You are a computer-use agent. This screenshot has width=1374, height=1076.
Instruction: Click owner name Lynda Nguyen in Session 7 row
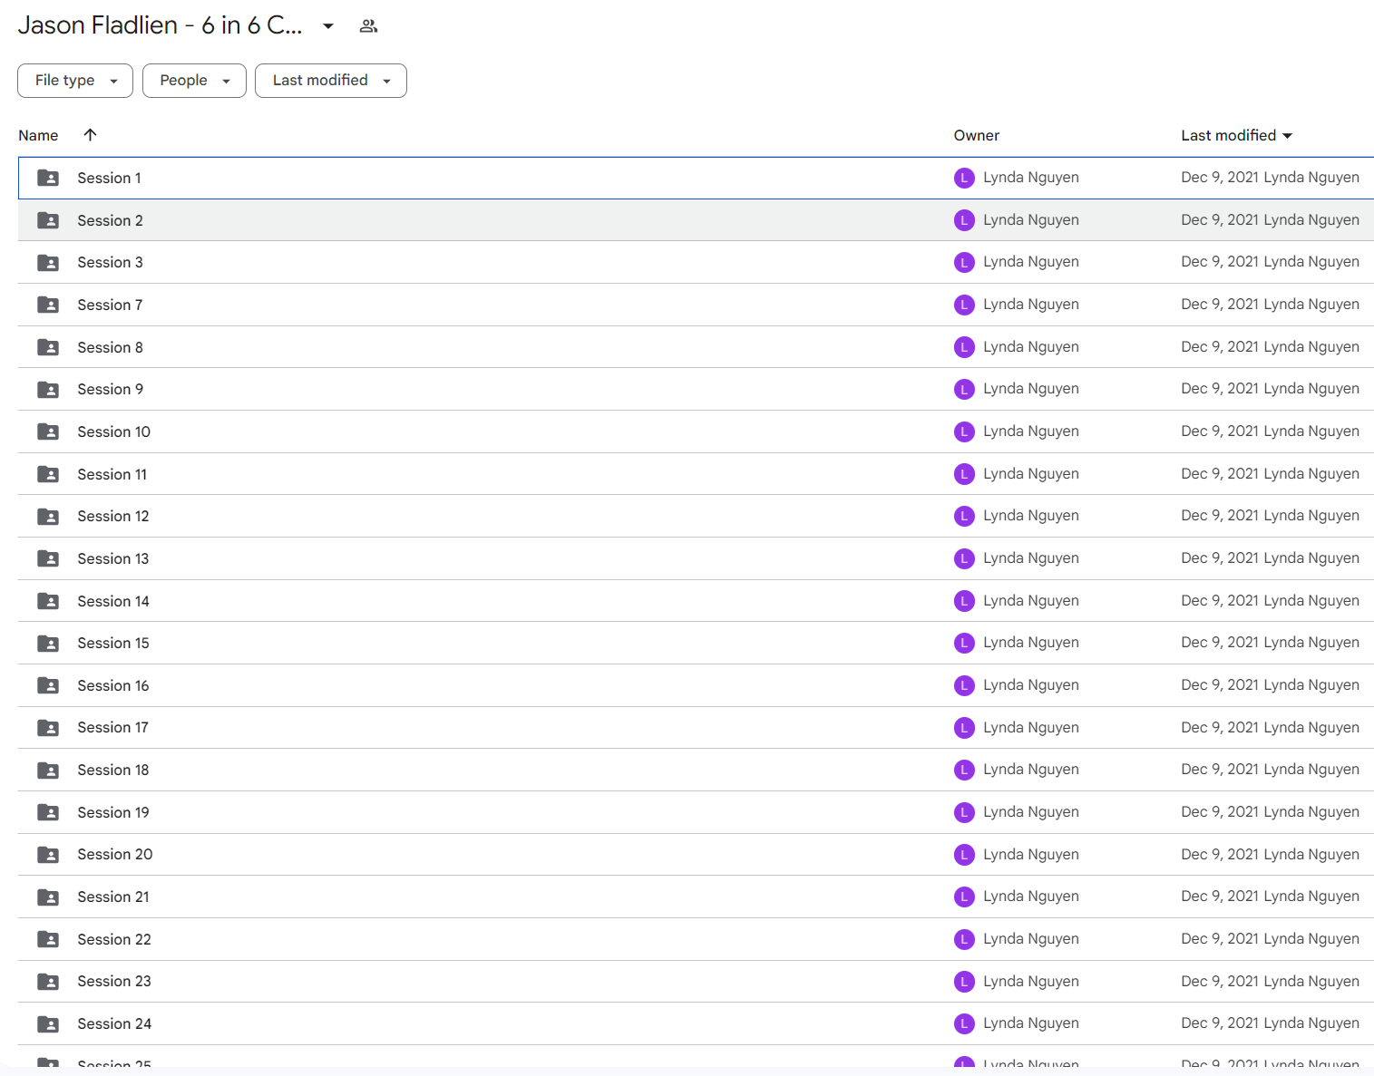[x=1031, y=304]
